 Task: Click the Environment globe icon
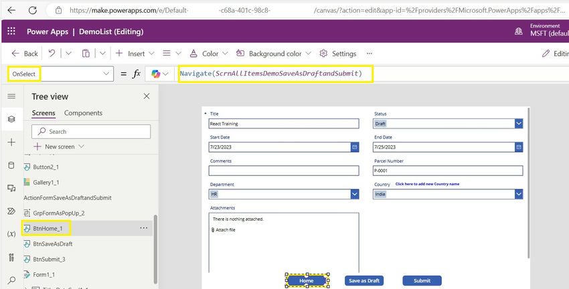(x=519, y=31)
